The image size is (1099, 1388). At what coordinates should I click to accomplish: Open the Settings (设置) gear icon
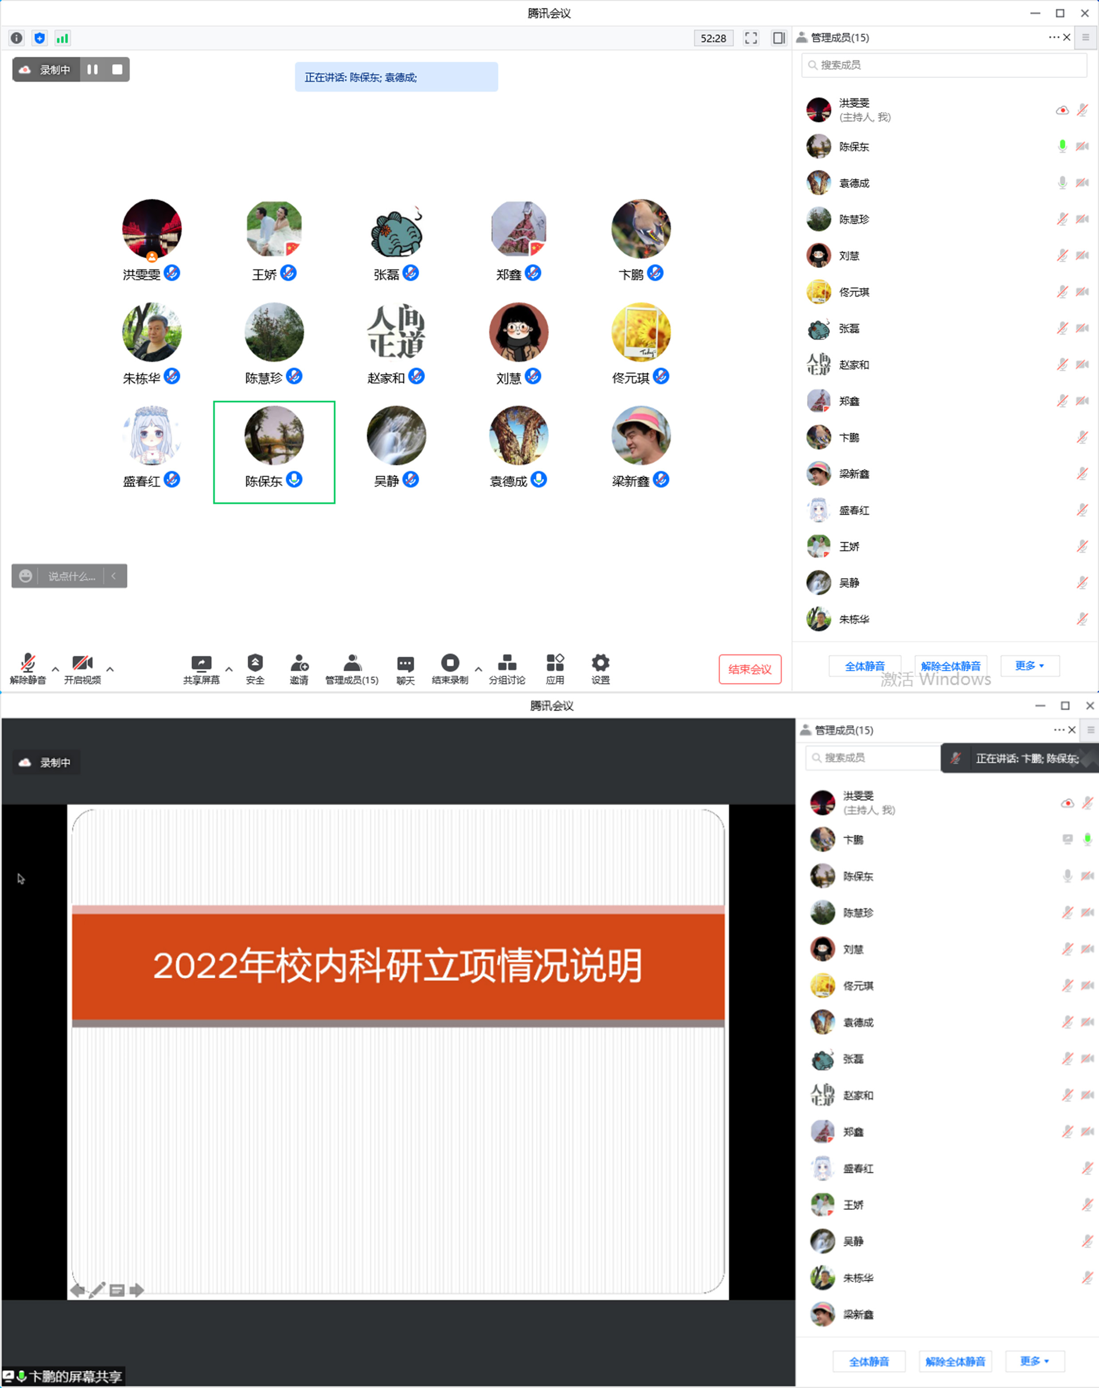click(600, 663)
